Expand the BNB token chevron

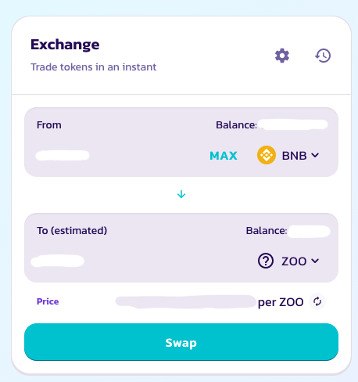pyautogui.click(x=315, y=155)
